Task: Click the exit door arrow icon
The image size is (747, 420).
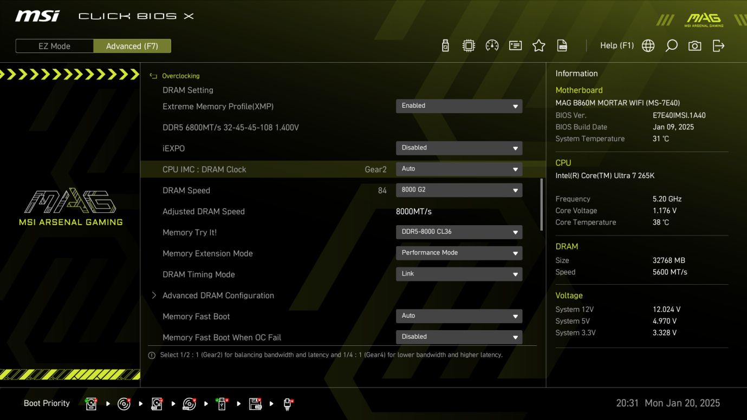Action: 718,46
